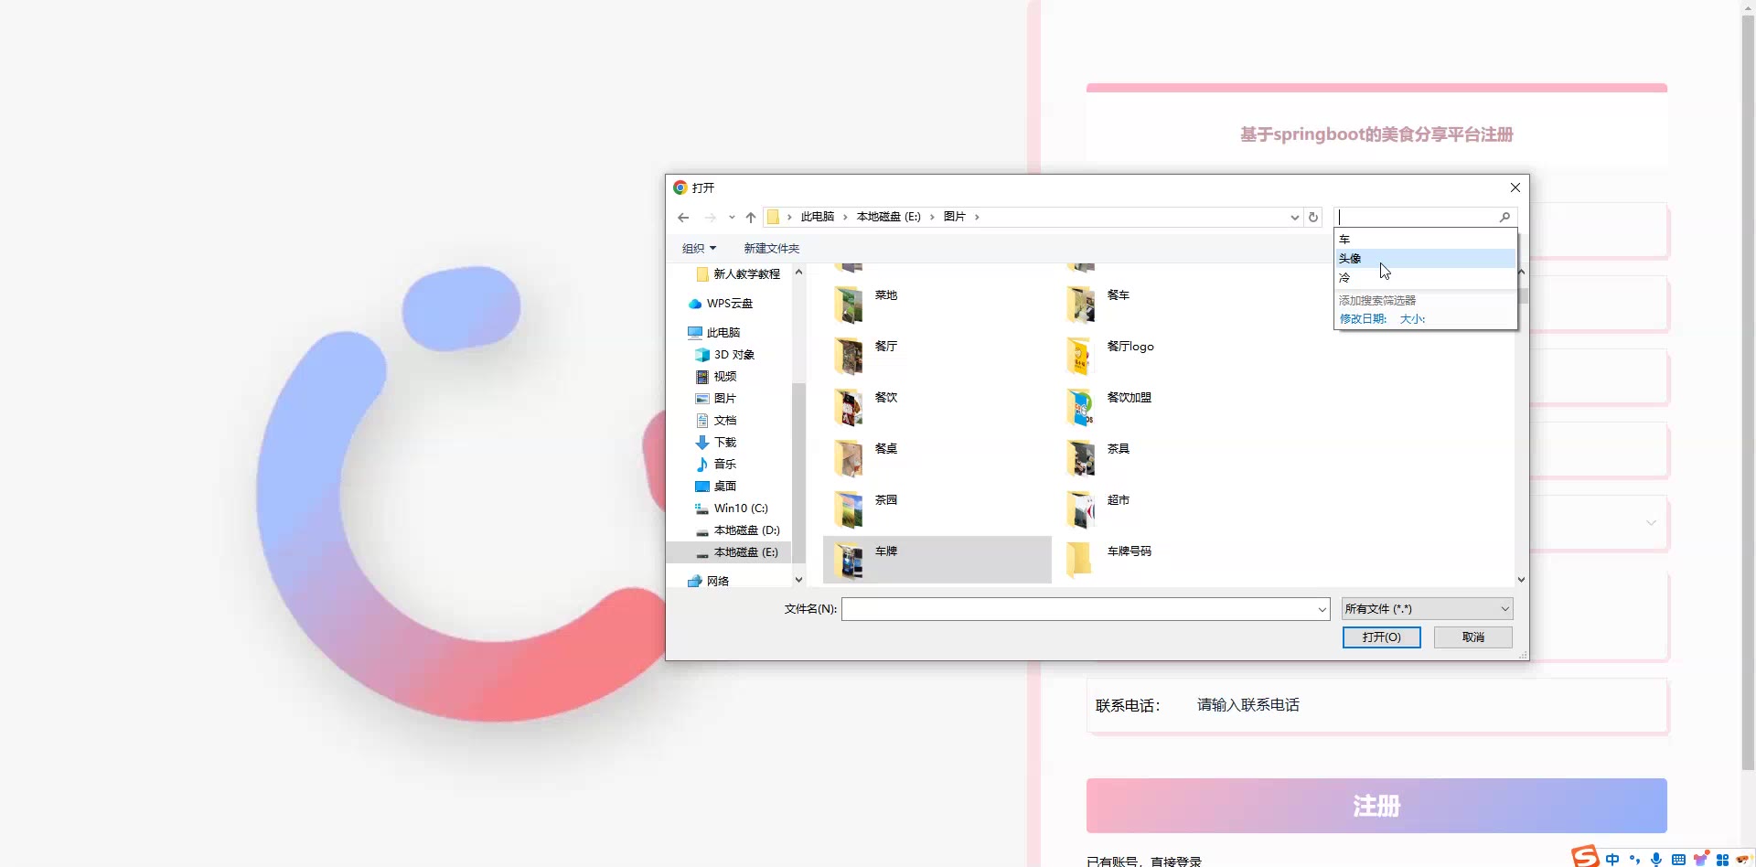Select the 餐车 folder icon
This screenshot has width=1756, height=867.
point(1081,304)
